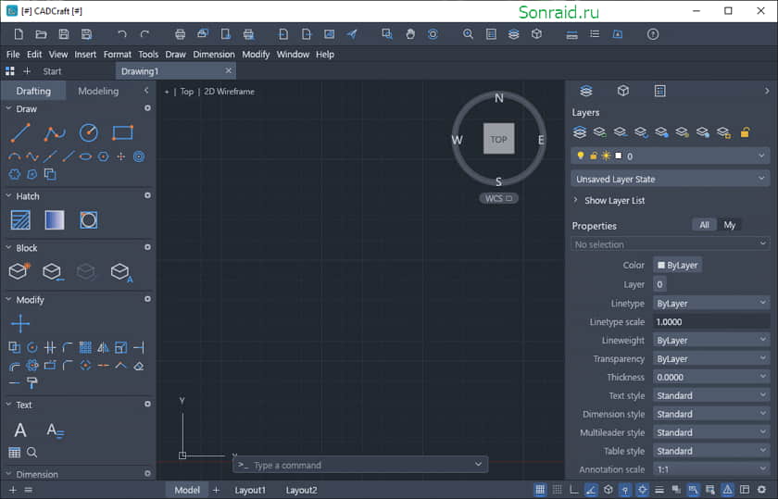Open Unsaved Layer State dropdown
Image resolution: width=778 pixels, height=499 pixels.
click(671, 179)
